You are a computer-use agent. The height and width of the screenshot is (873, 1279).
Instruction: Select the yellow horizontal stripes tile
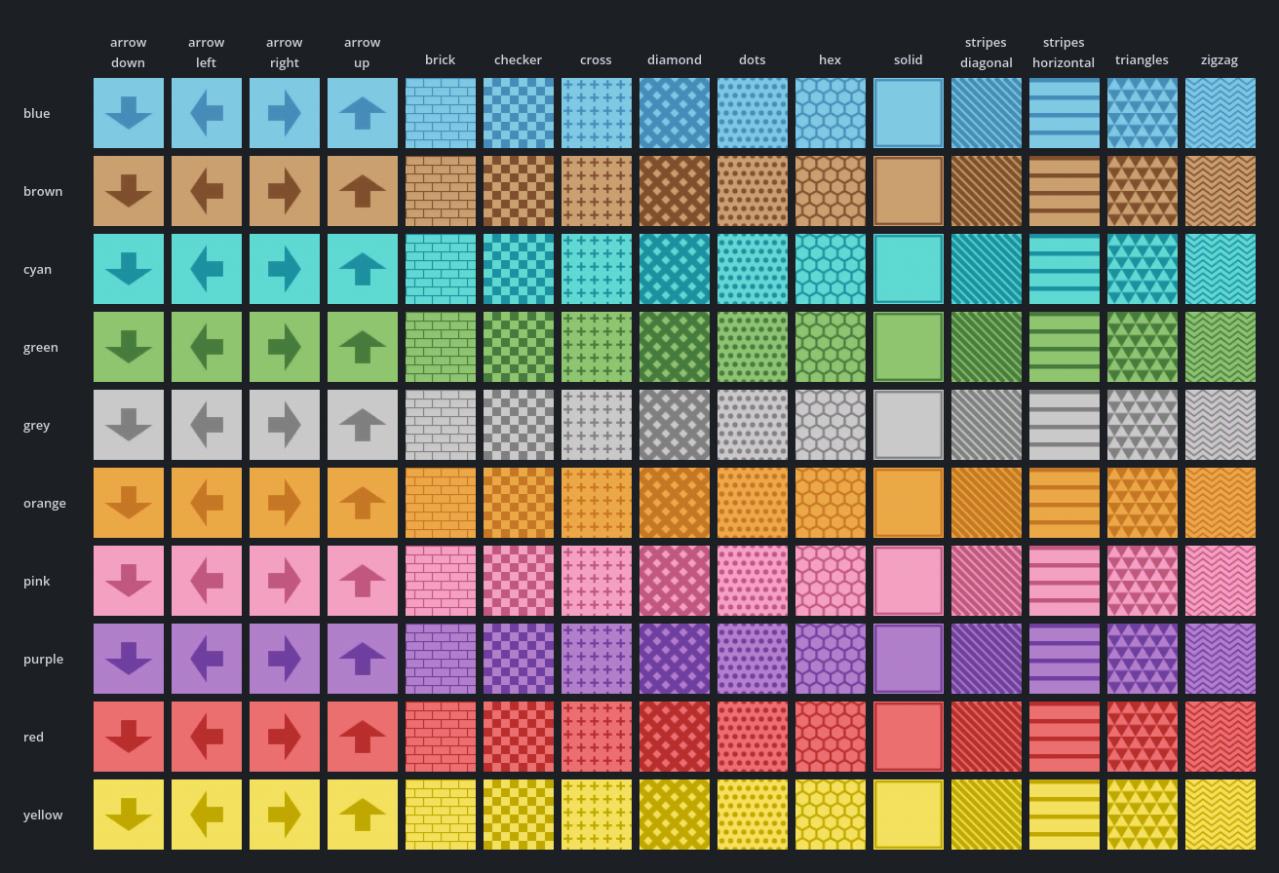pos(1065,815)
